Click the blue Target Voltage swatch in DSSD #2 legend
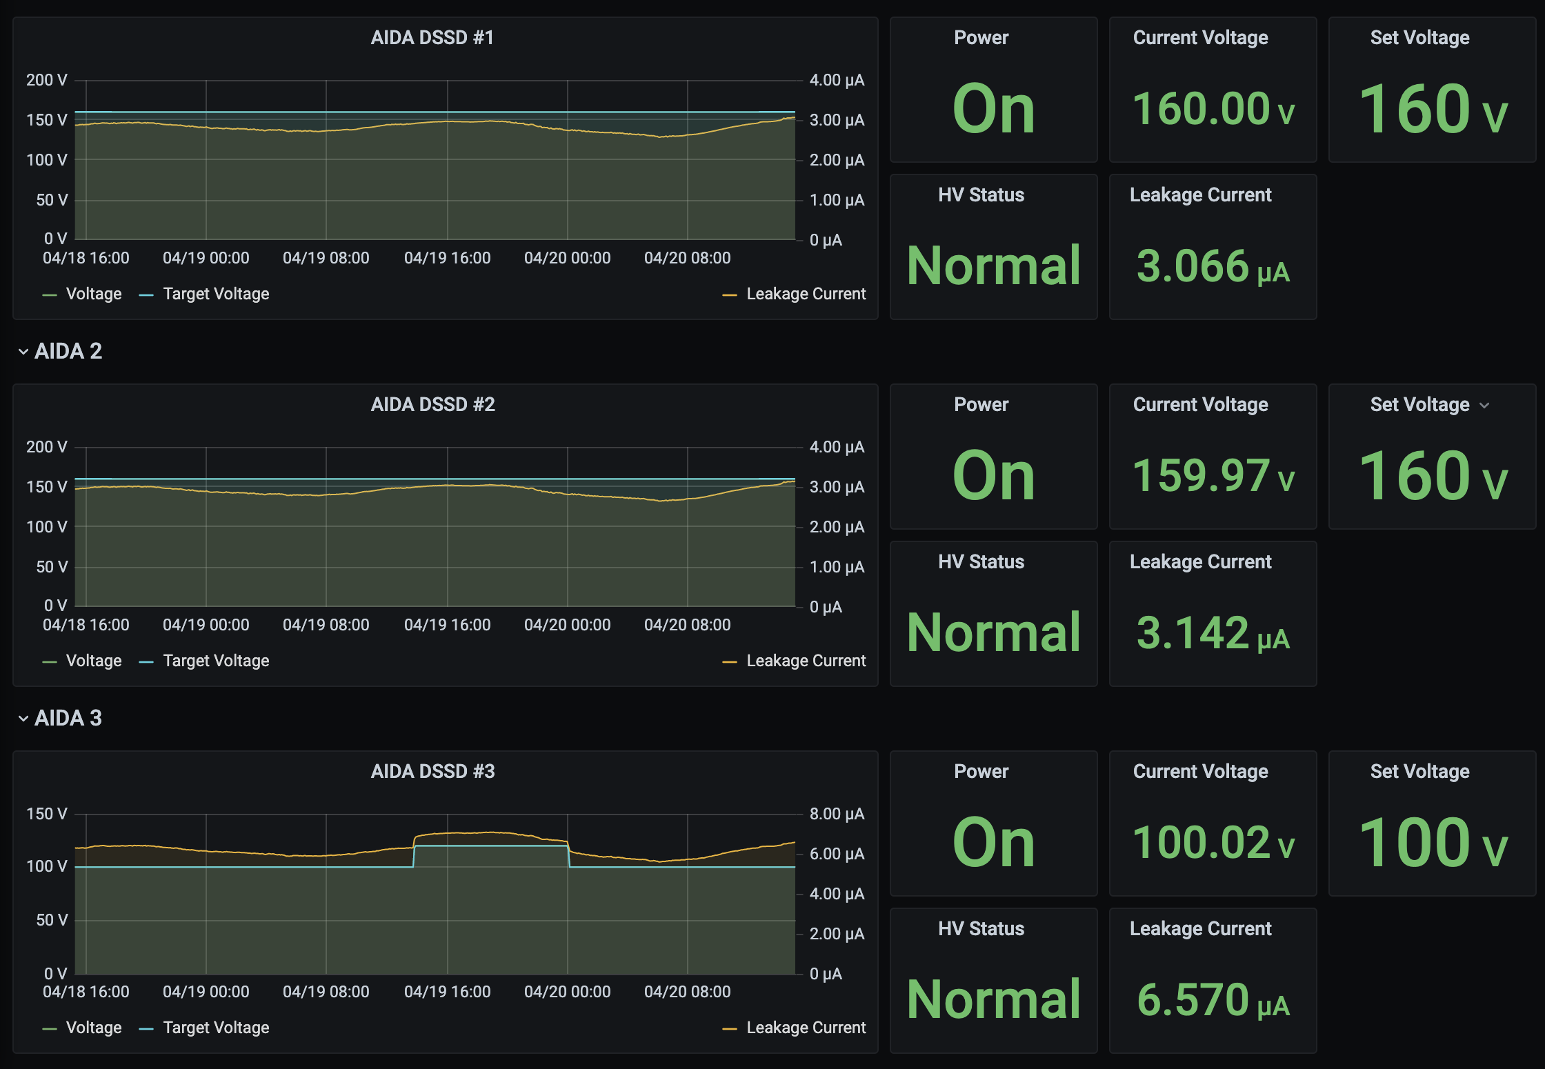Screen dimensions: 1545x1069 click(x=146, y=662)
